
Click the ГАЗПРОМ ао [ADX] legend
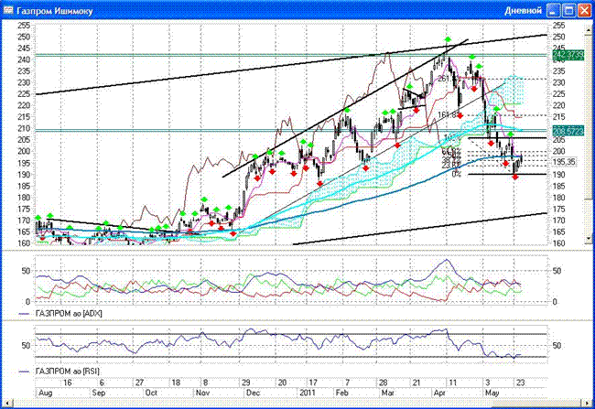click(69, 314)
